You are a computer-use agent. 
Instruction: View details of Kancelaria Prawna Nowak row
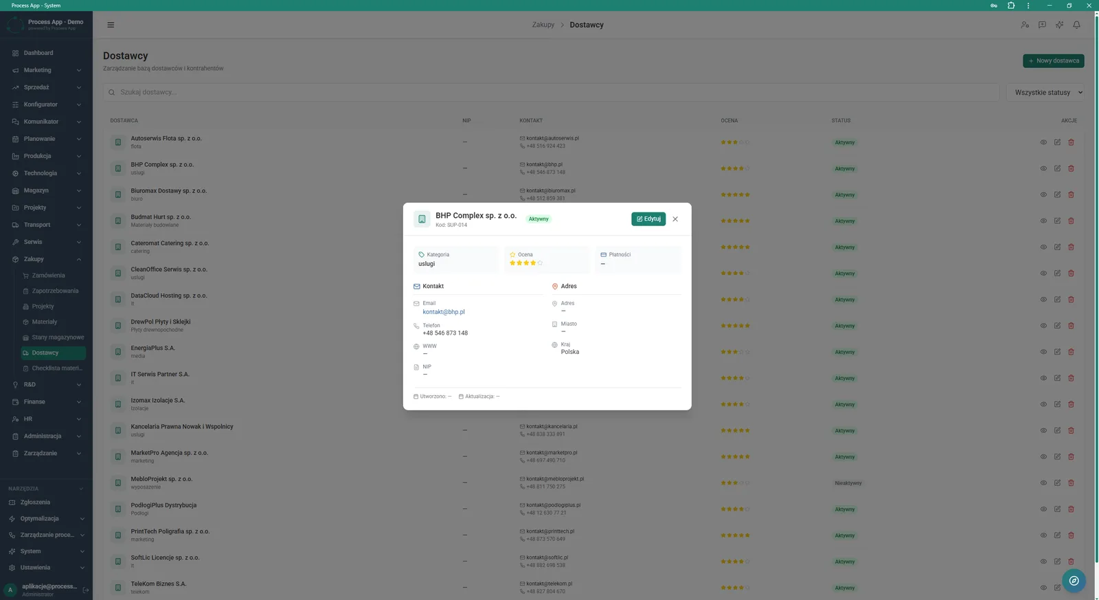pyautogui.click(x=1043, y=430)
